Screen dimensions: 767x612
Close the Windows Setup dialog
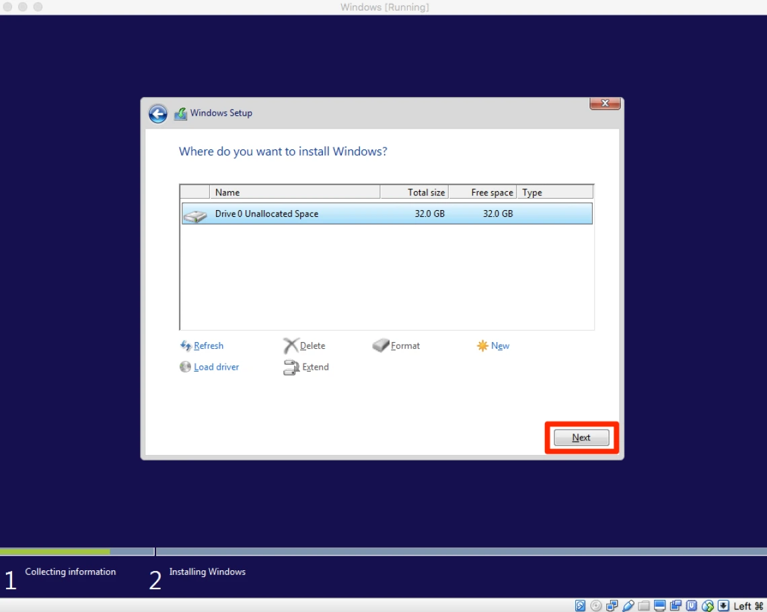[605, 103]
